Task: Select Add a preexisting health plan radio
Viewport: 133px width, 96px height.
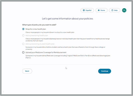Action: tap(23, 35)
